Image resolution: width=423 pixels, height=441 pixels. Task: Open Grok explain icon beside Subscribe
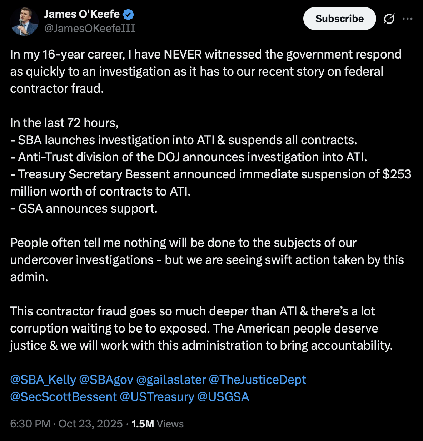point(389,19)
